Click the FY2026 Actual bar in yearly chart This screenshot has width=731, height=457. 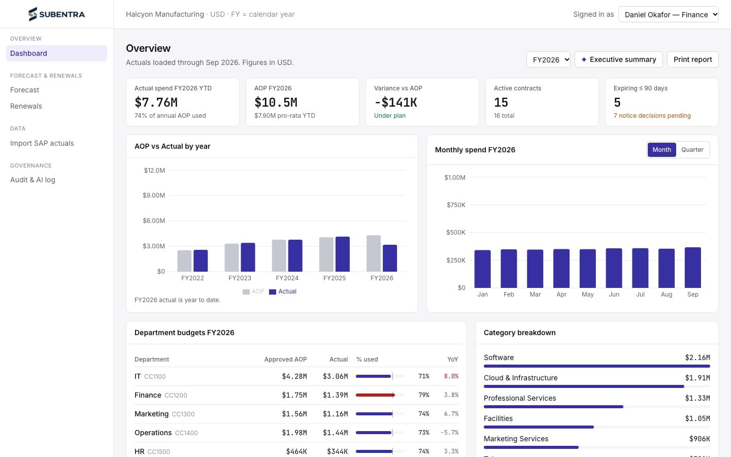(x=390, y=258)
